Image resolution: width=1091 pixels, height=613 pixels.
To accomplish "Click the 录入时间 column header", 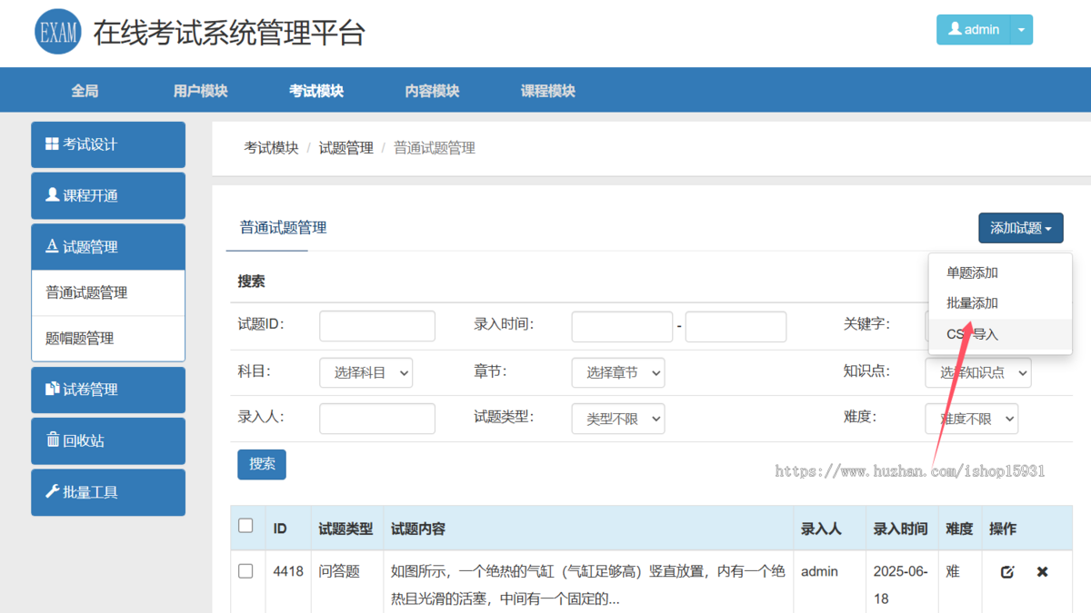I will (x=900, y=529).
